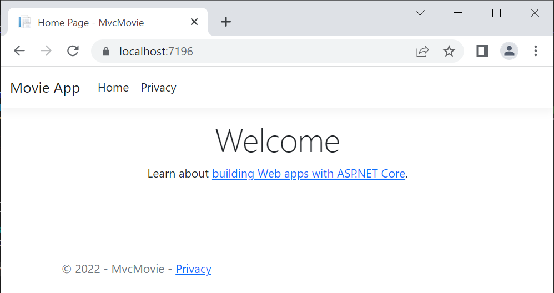The width and height of the screenshot is (554, 293).
Task: Click the browser back arrow
Action: [19, 51]
